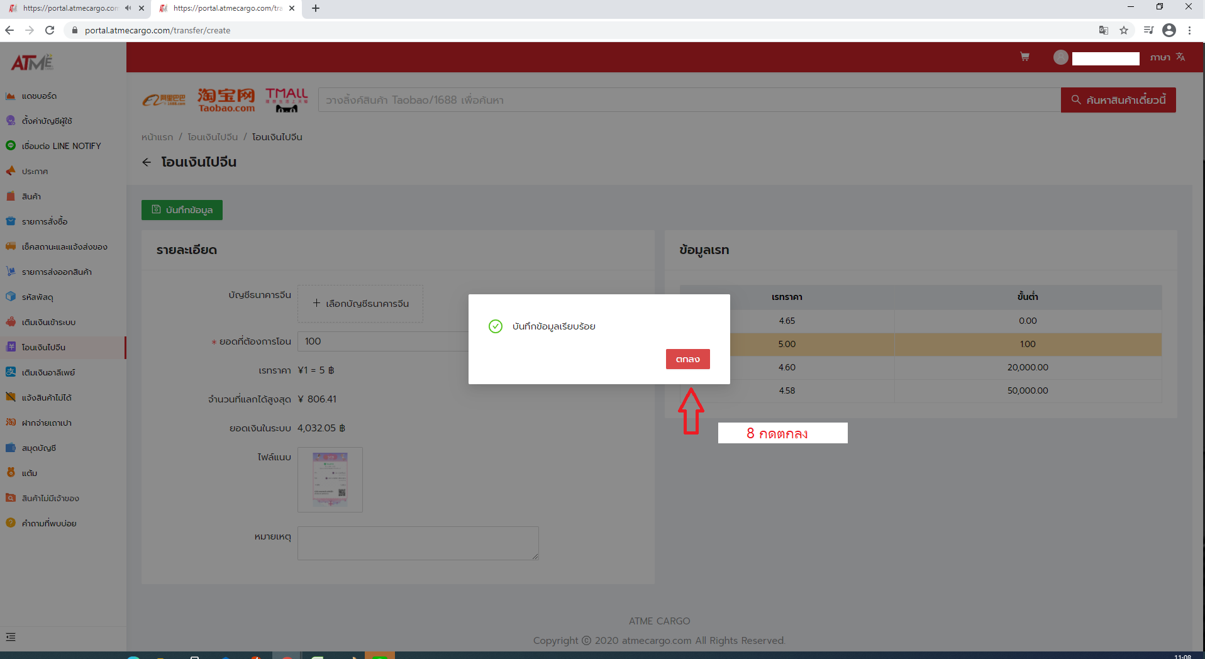Open the shopping cart icon

(x=1025, y=57)
